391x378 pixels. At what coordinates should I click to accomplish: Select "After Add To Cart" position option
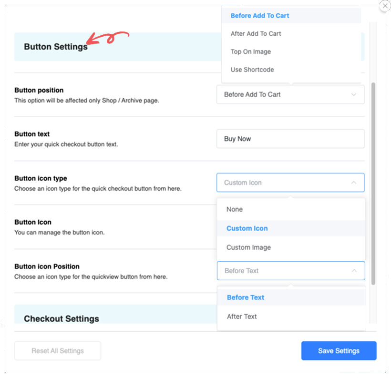pyautogui.click(x=256, y=33)
